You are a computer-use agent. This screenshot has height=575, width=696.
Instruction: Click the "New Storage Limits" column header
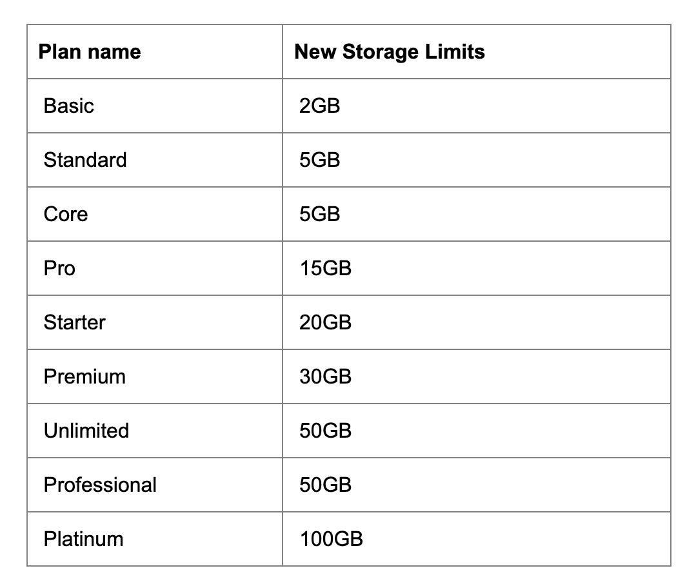tap(390, 52)
